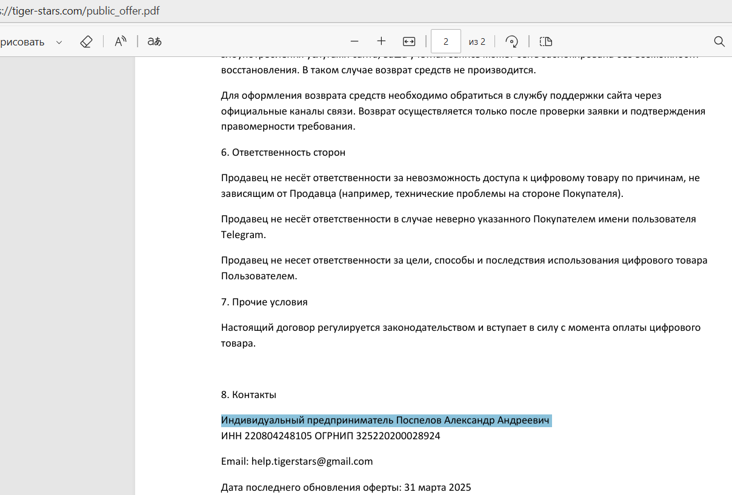Activate Read aloud for the document

click(x=120, y=41)
